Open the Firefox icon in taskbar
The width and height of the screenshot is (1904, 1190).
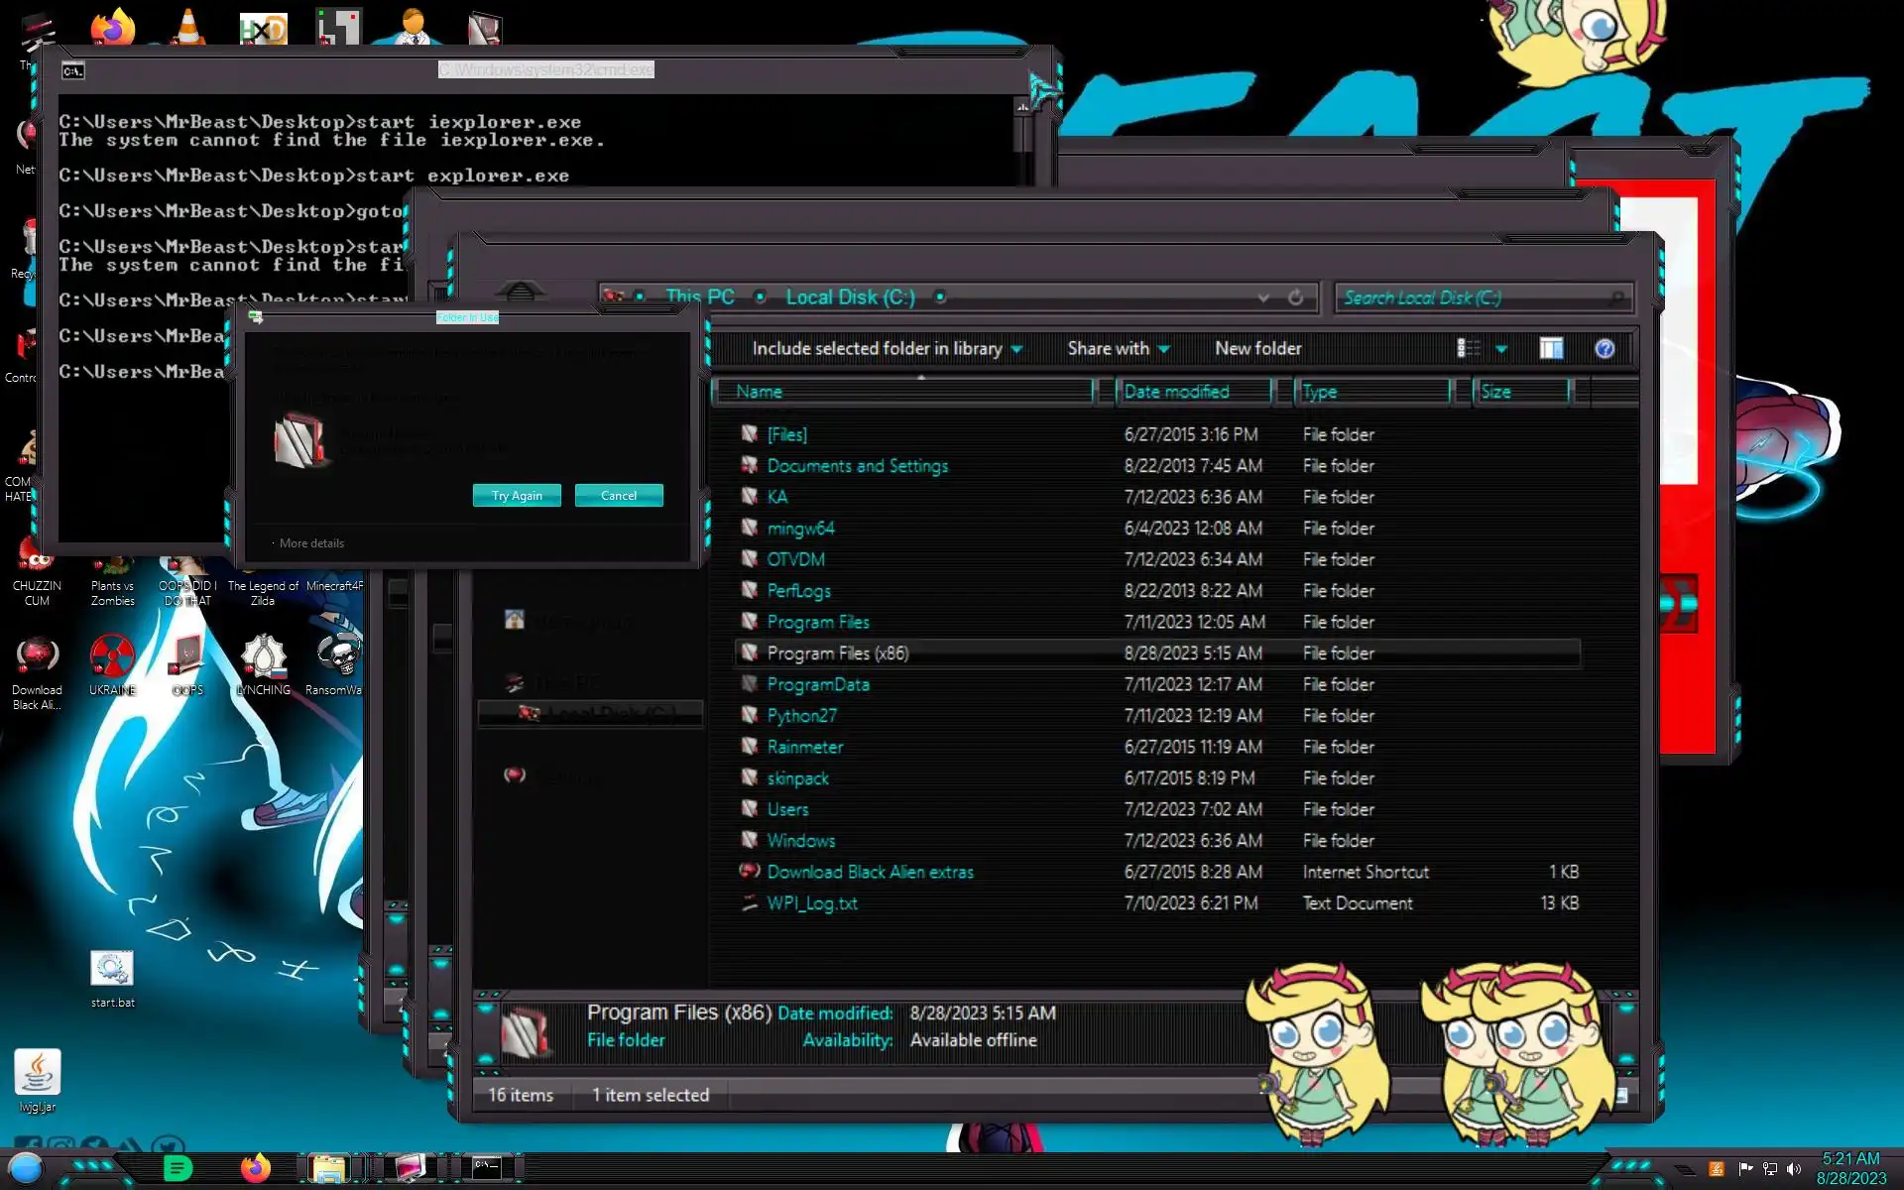255,1168
